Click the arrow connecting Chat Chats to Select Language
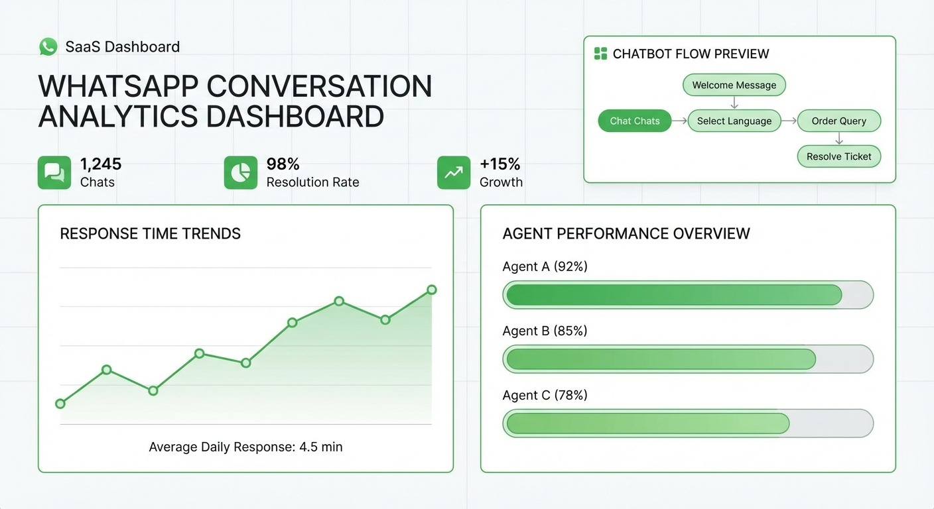 [x=681, y=121]
